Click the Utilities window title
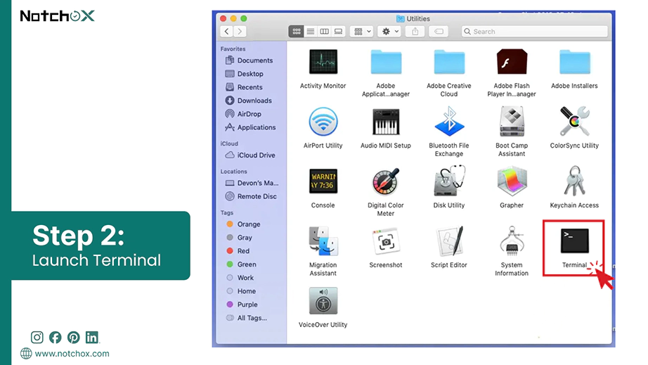Viewport: 648px width, 365px height. [x=417, y=18]
